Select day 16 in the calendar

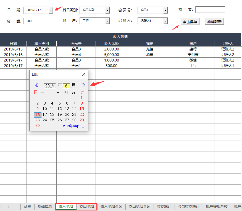tap(38, 115)
